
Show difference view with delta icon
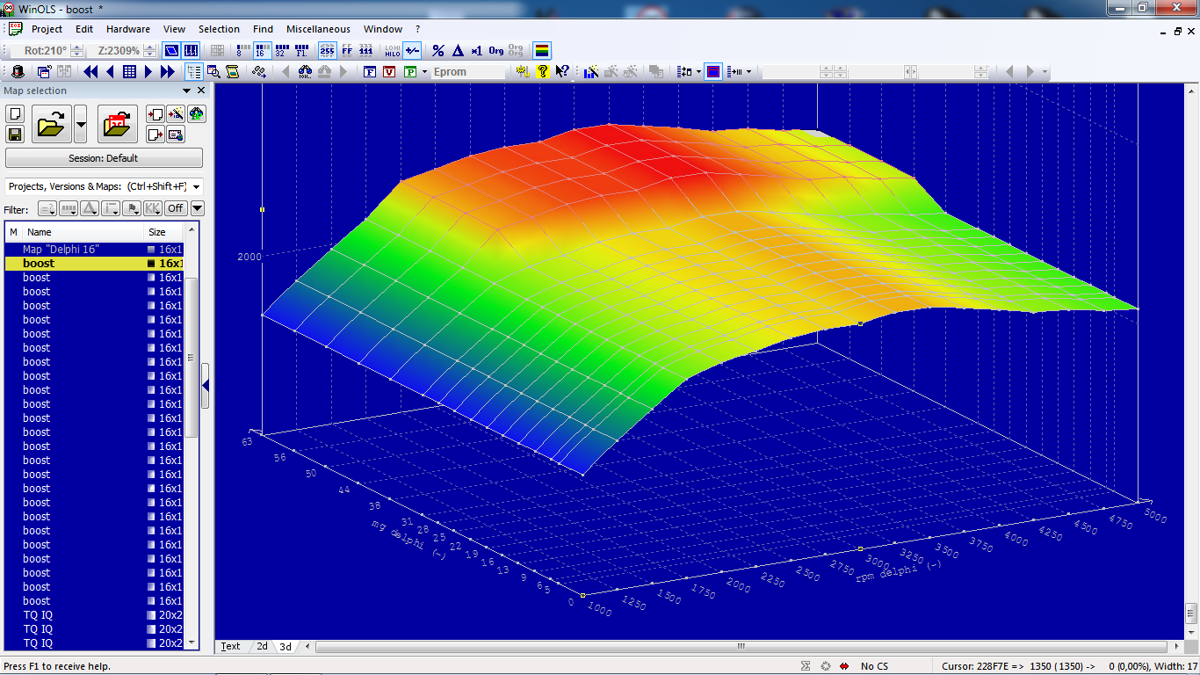pyautogui.click(x=457, y=50)
